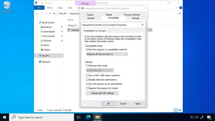Screen dimensions: 215x121
Task: Select the Compatibility for all users tab
Action: tap(95, 31)
